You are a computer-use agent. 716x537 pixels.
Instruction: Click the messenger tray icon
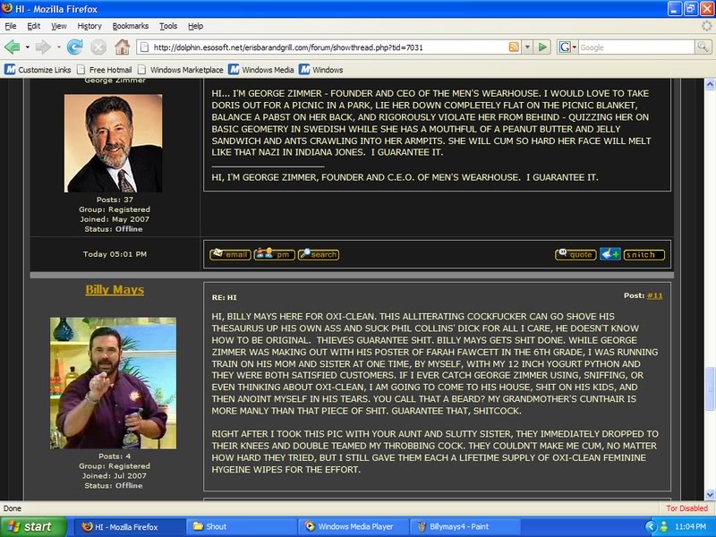pos(664,526)
